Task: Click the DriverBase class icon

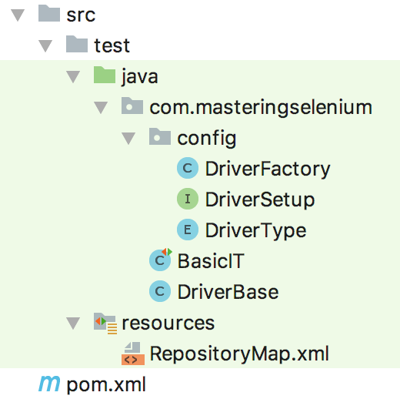Action: (160, 291)
